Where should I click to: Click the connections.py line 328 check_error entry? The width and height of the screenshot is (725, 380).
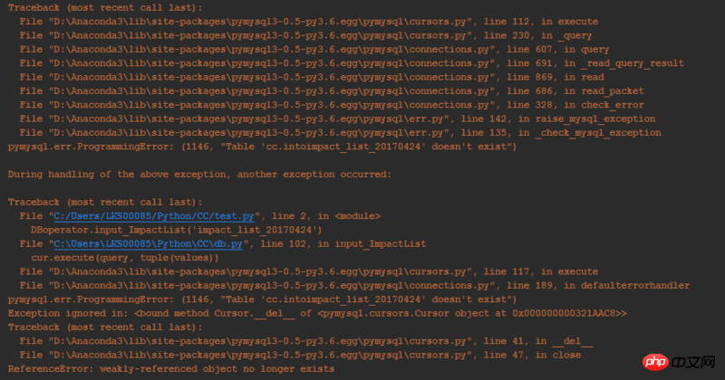[x=332, y=105]
